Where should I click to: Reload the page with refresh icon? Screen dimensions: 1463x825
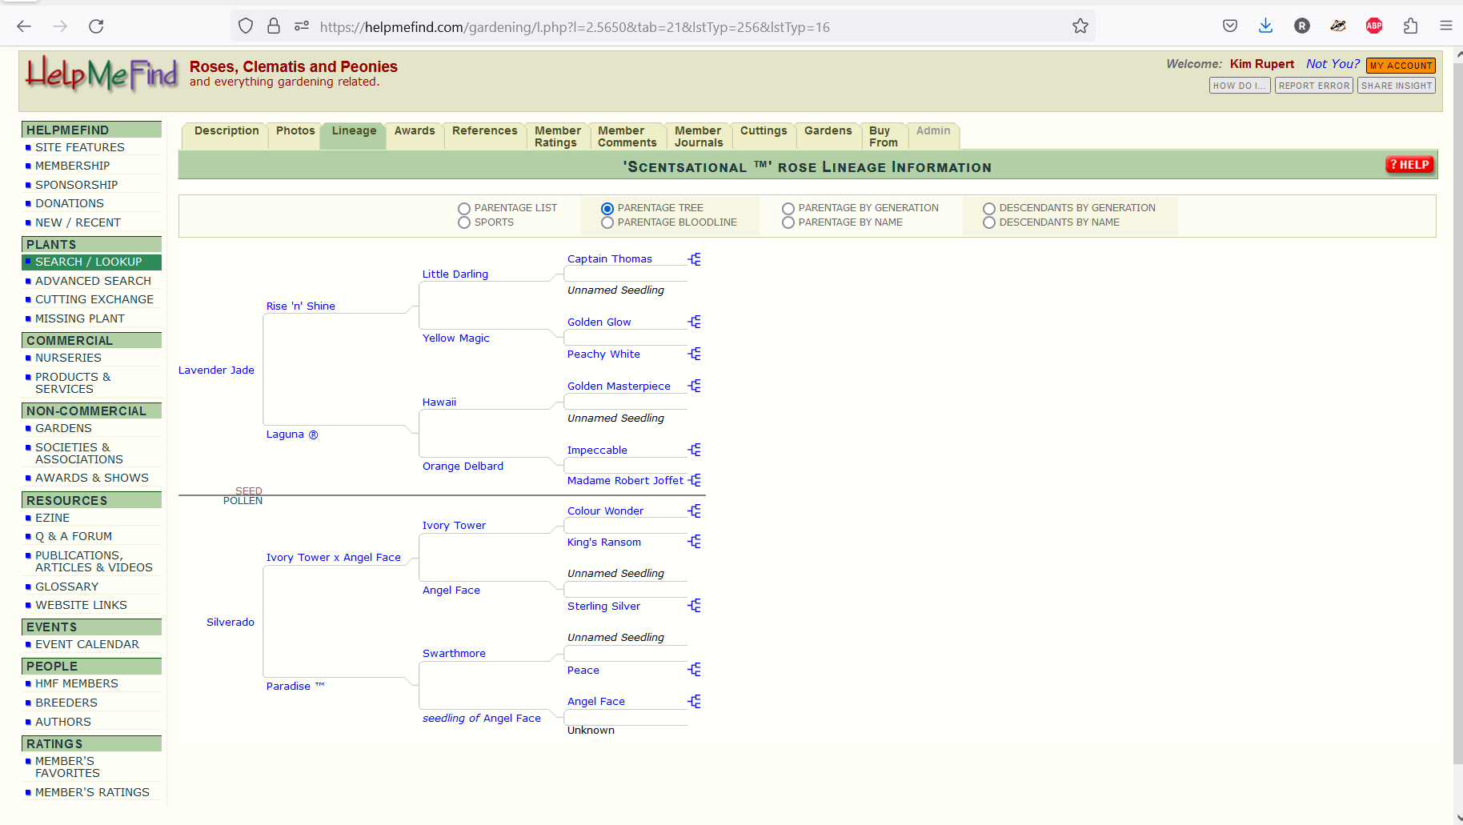point(96,26)
